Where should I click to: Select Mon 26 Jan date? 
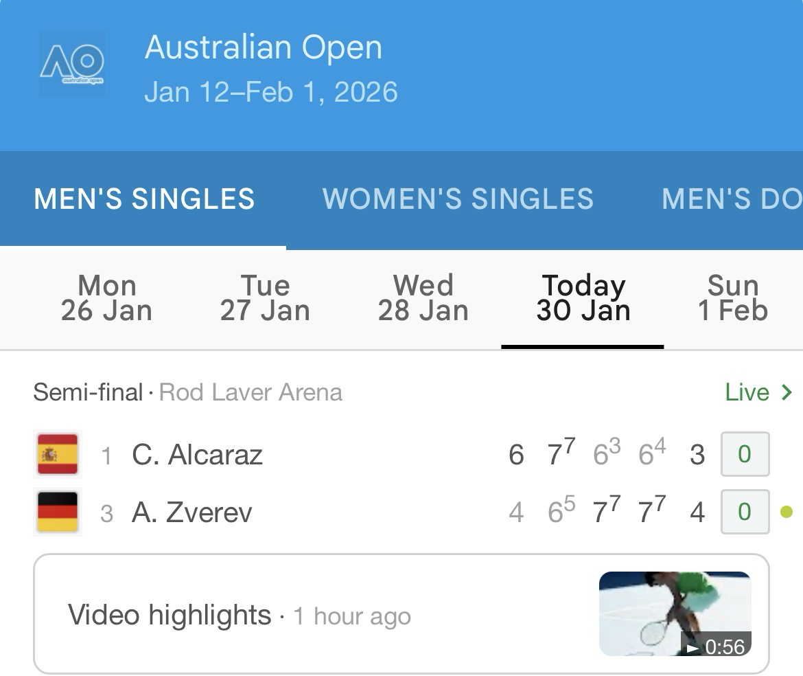106,298
